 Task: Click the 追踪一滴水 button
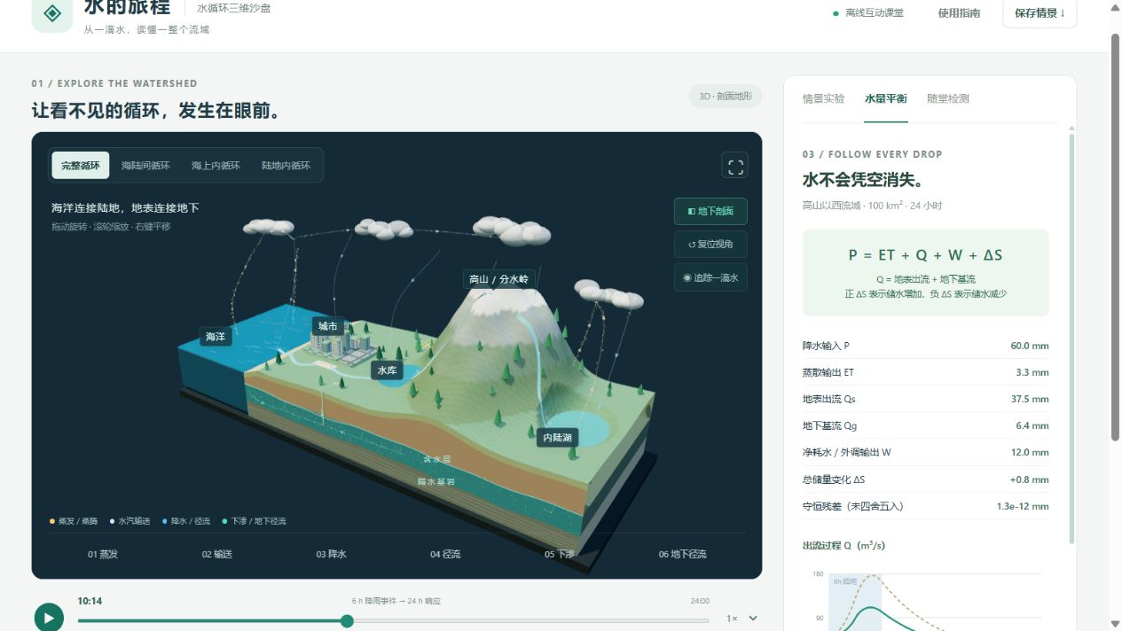point(710,277)
